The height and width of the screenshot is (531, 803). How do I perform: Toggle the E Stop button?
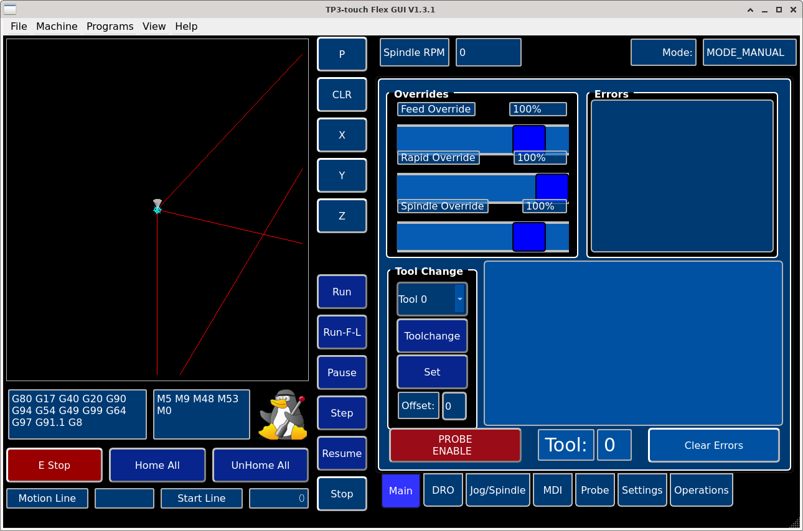click(x=54, y=465)
